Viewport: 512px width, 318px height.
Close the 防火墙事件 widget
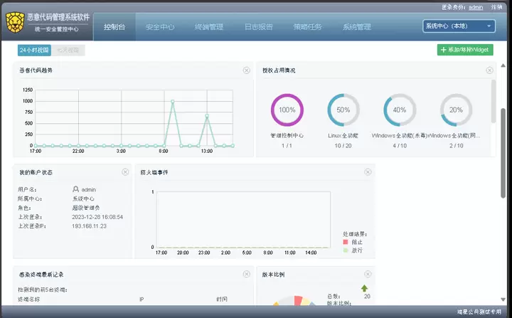point(368,172)
